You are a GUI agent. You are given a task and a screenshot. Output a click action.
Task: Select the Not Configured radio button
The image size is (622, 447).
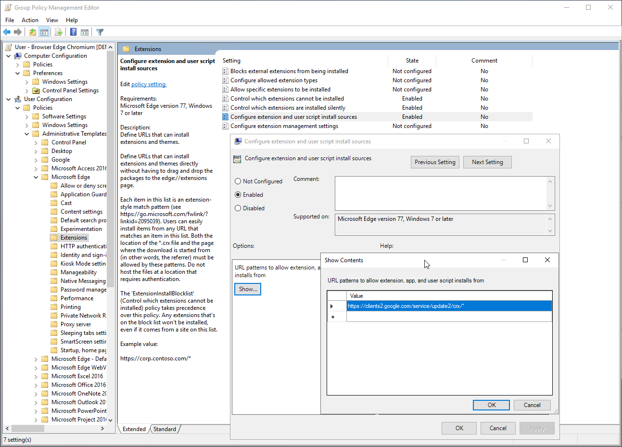[238, 181]
